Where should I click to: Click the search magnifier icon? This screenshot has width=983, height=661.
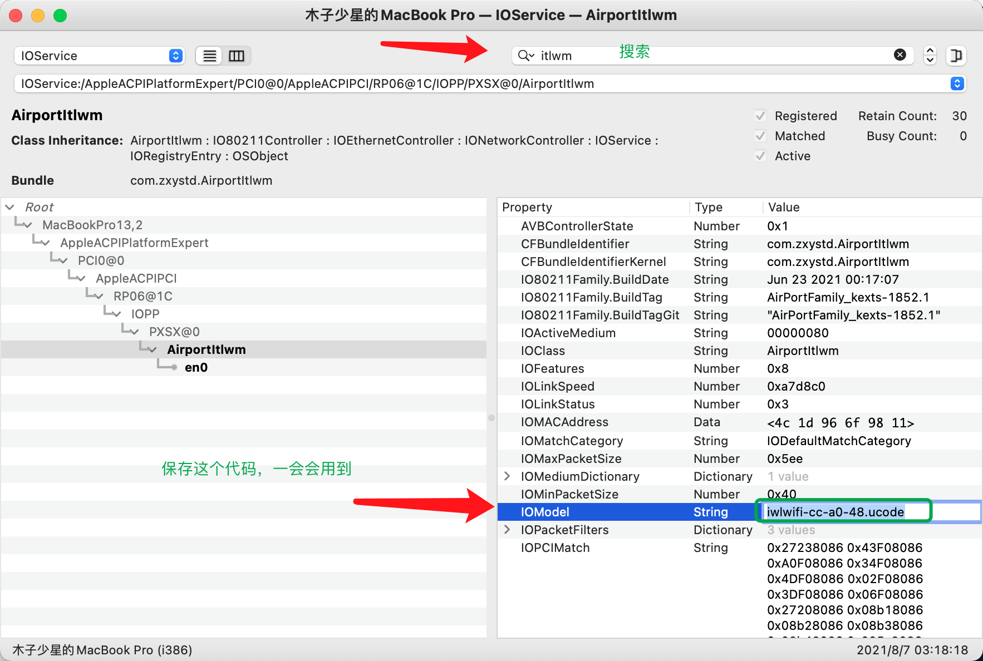[x=525, y=56]
